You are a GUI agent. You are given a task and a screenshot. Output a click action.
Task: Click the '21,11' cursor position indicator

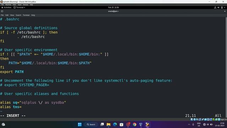point(190,116)
